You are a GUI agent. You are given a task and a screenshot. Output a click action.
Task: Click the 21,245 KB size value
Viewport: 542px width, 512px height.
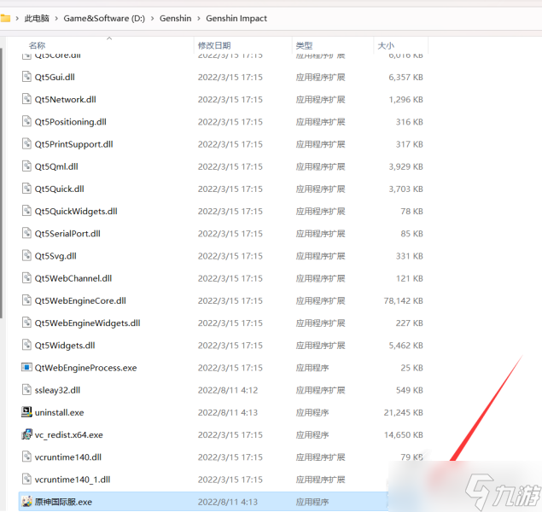pyautogui.click(x=404, y=412)
